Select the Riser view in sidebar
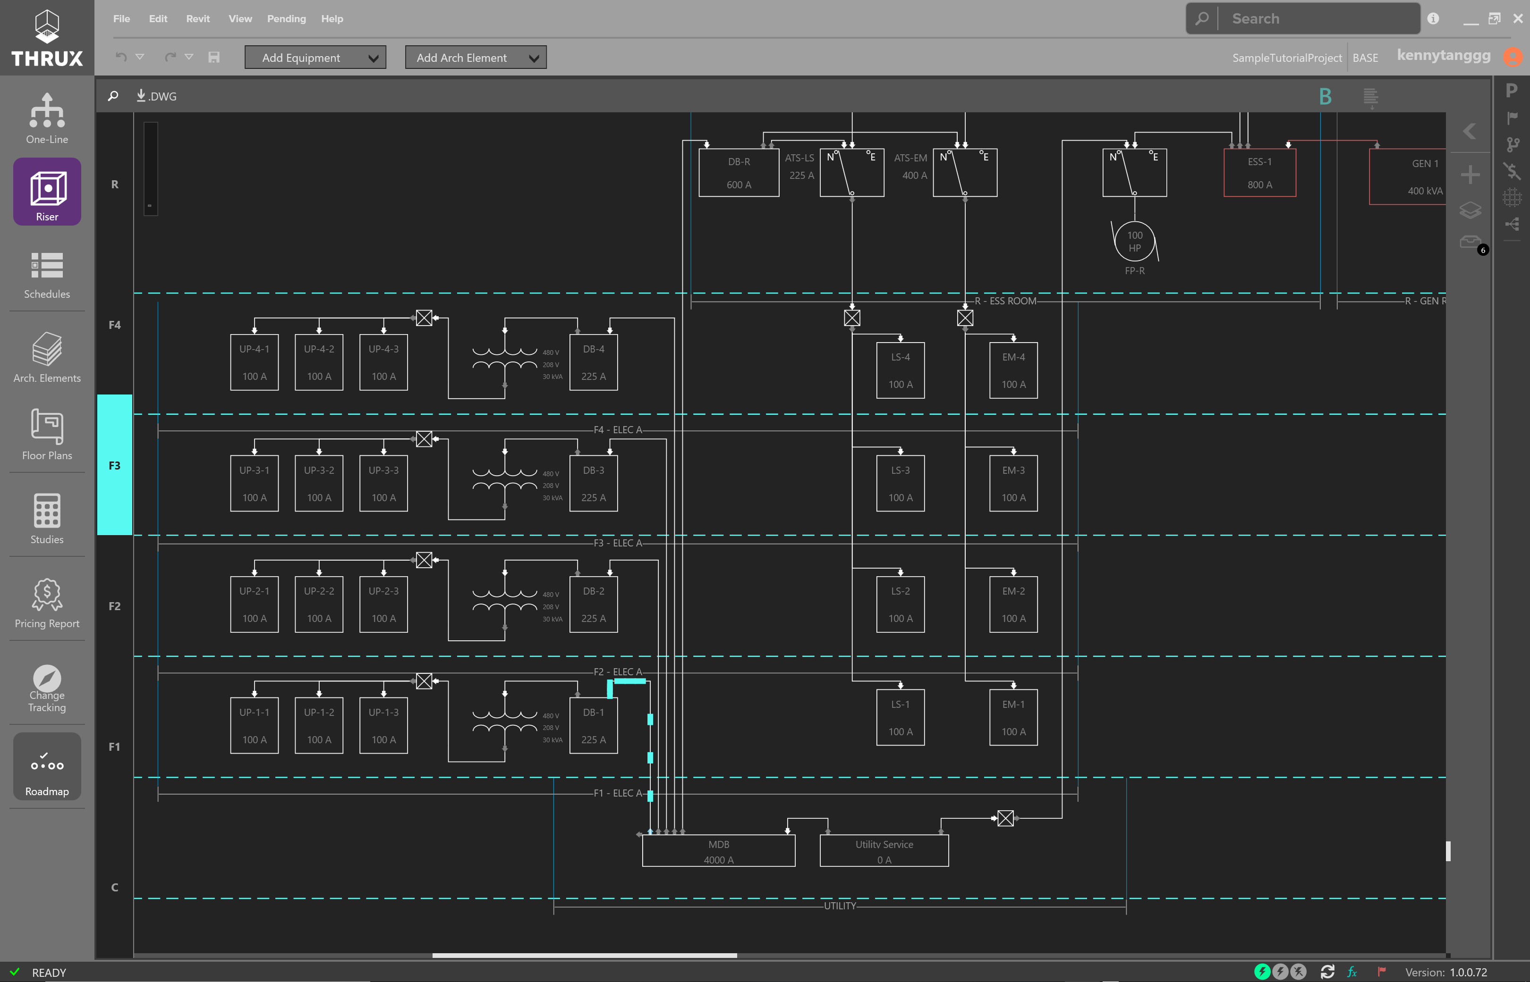The width and height of the screenshot is (1530, 982). tap(47, 191)
